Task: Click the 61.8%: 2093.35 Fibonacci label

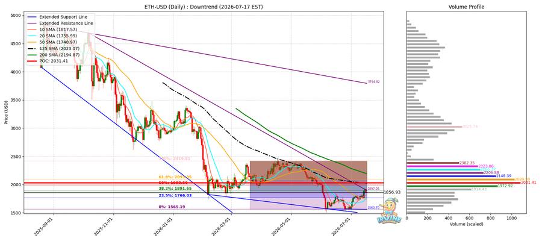Action: 175,177
